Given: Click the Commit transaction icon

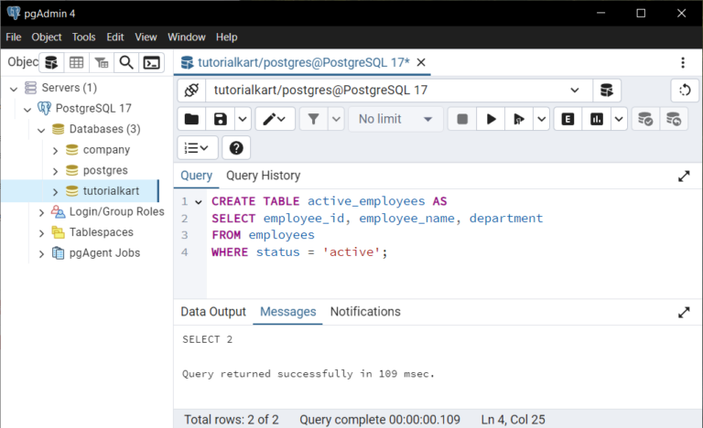Looking at the screenshot, I should [x=645, y=119].
